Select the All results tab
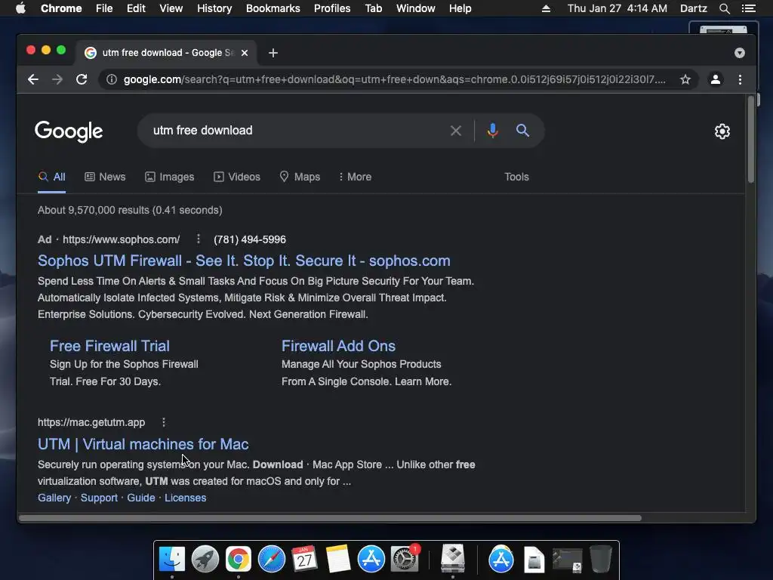The width and height of the screenshot is (773, 580). tap(52, 177)
